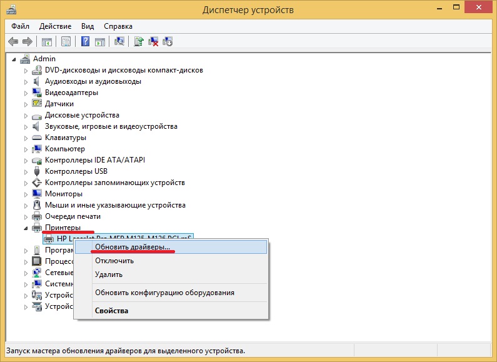Click the Properties sheet toolbar icon
This screenshot has width=497, height=362.
click(x=66, y=41)
